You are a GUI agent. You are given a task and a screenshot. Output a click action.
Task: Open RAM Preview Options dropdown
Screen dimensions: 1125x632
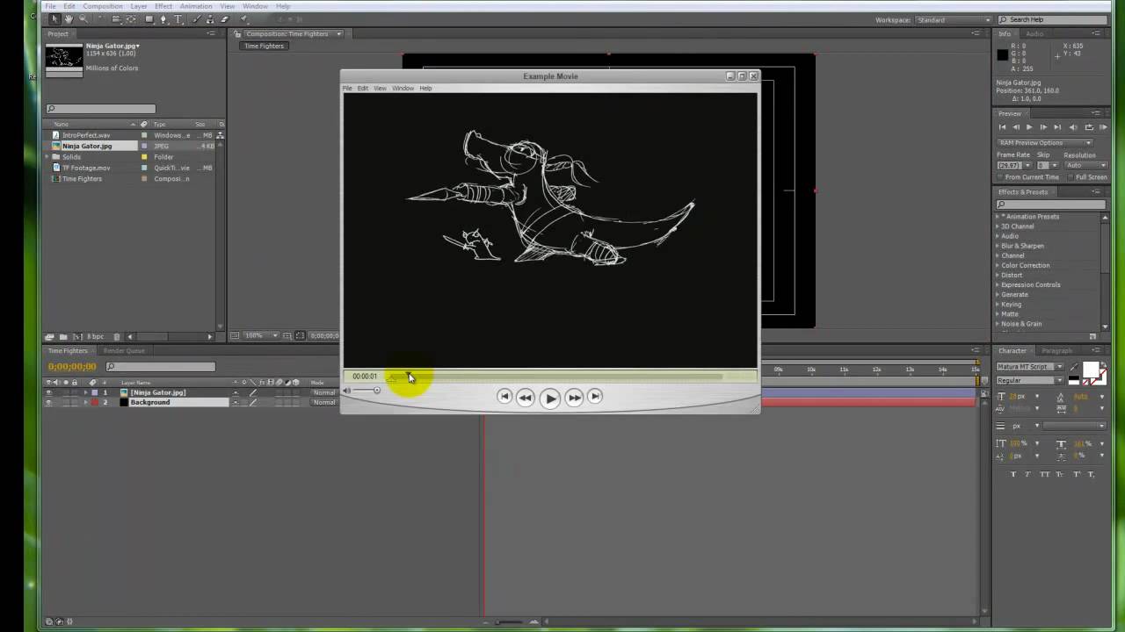[1046, 143]
